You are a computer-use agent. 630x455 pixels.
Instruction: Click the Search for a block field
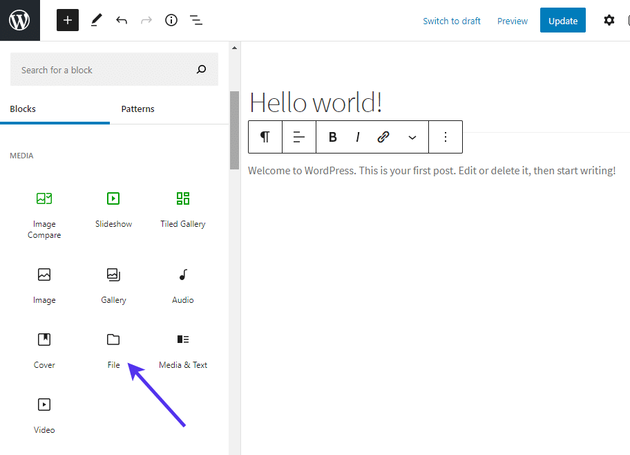click(x=104, y=70)
